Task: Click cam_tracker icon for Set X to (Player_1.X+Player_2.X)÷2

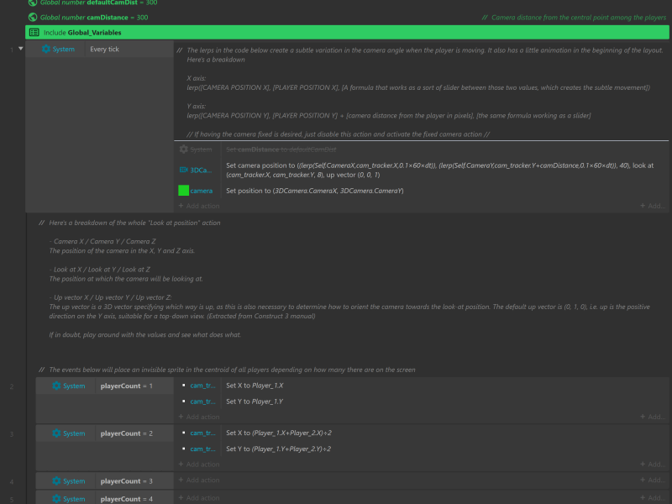Action: (x=183, y=433)
